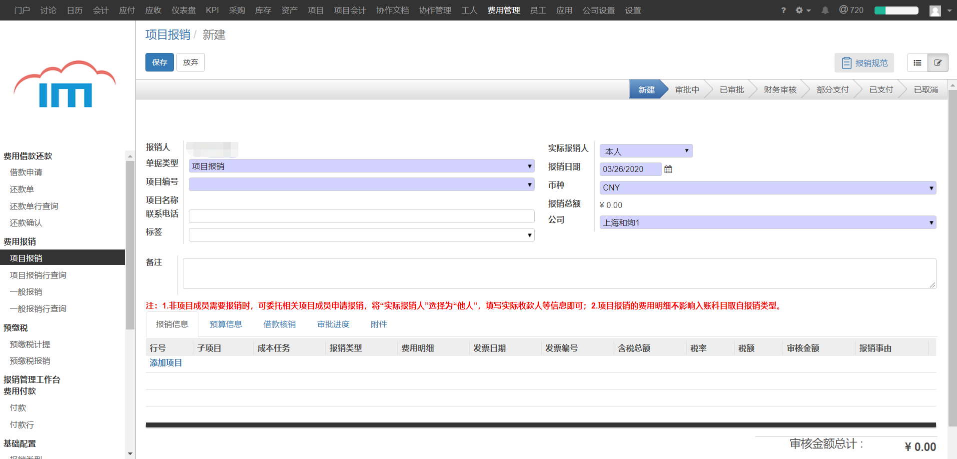Open 借款申请 in sidebar
Image resolution: width=957 pixels, height=459 pixels.
pos(26,172)
